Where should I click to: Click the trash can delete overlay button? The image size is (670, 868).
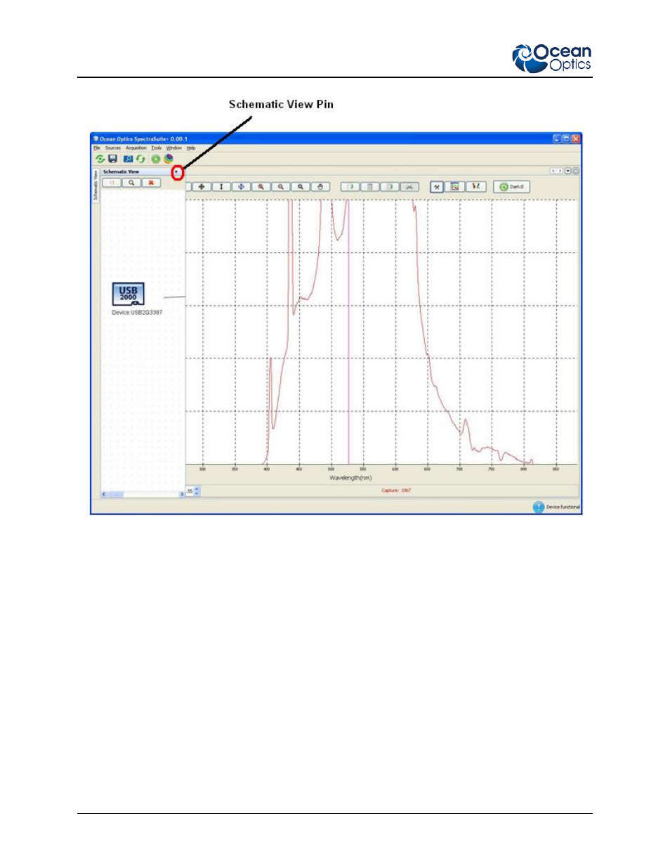(369, 187)
